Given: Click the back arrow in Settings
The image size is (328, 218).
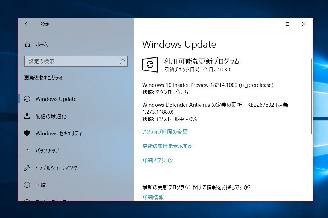Looking at the screenshot, I should [x=27, y=24].
